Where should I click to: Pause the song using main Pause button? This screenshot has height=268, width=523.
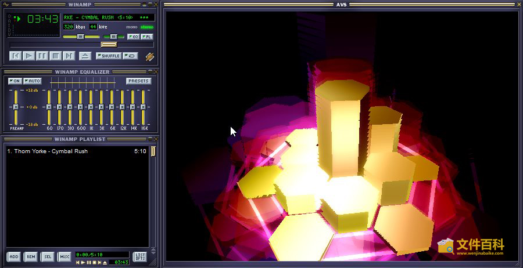(42, 56)
